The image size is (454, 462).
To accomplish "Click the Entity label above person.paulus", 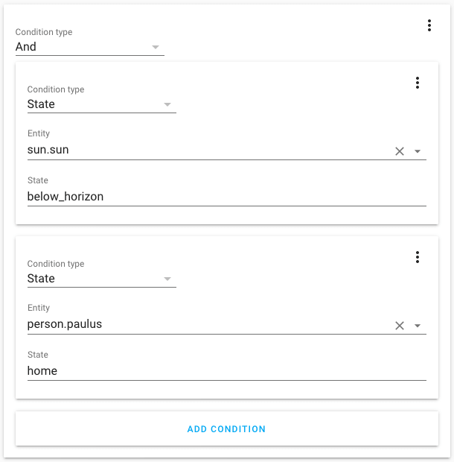I will pyautogui.click(x=39, y=308).
